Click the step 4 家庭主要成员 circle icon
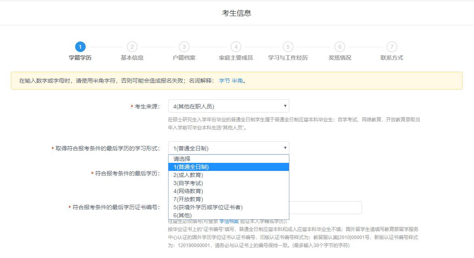Viewport: 474px width, 258px height. (x=236, y=47)
